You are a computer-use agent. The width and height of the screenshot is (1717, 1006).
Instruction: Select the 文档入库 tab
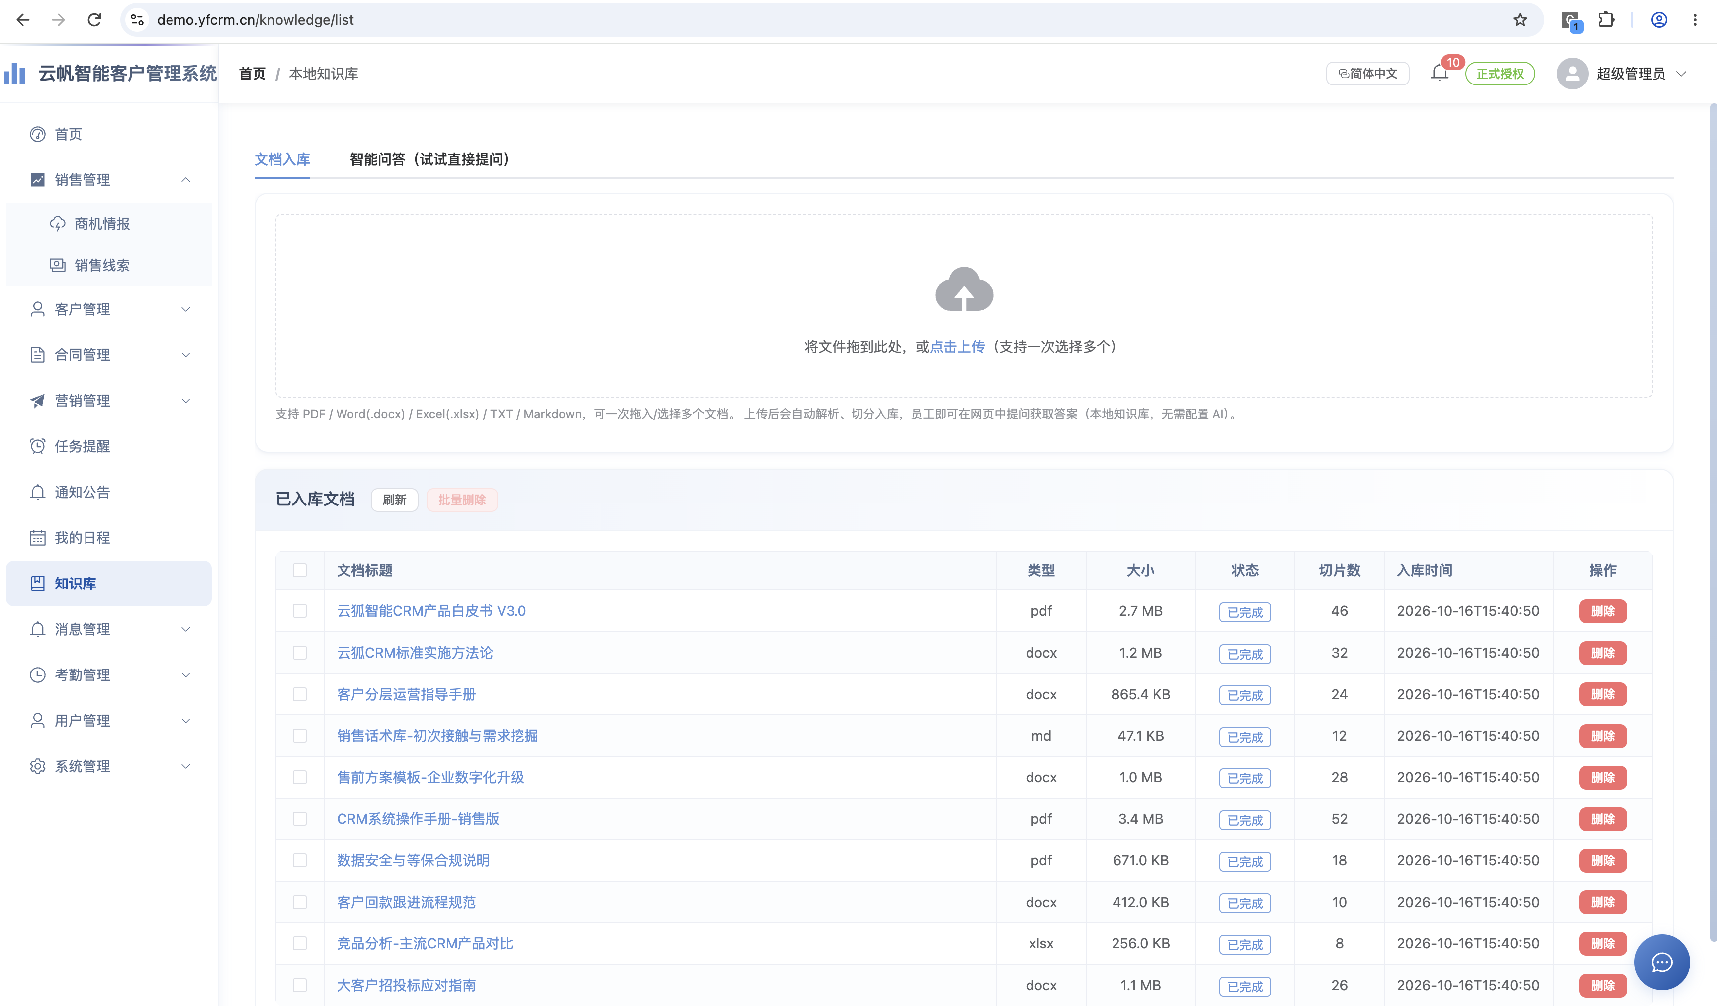(282, 159)
